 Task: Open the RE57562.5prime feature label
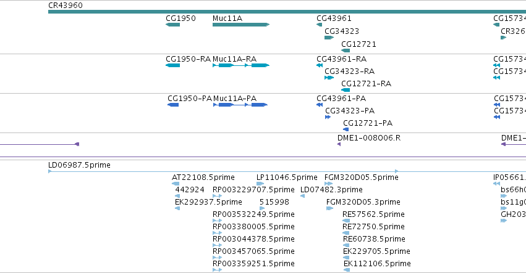click(373, 214)
